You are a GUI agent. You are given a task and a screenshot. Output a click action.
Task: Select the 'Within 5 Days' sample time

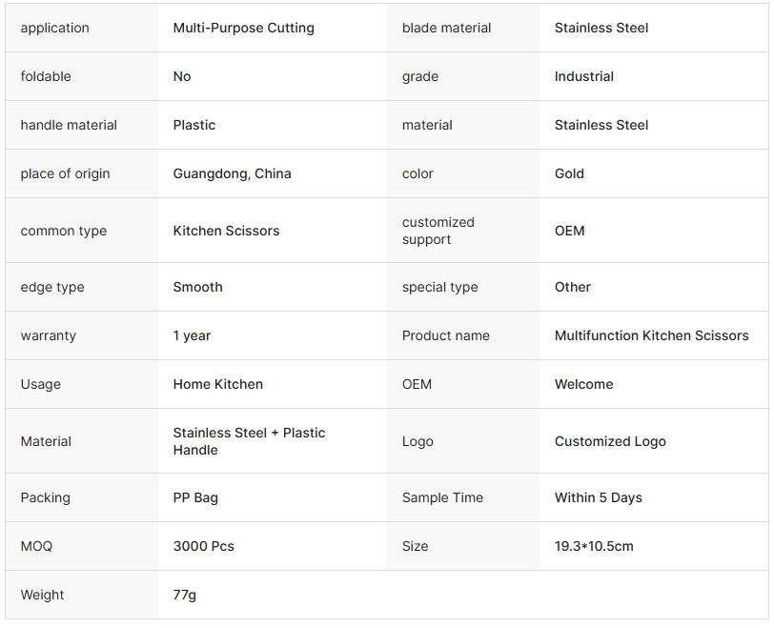(598, 497)
